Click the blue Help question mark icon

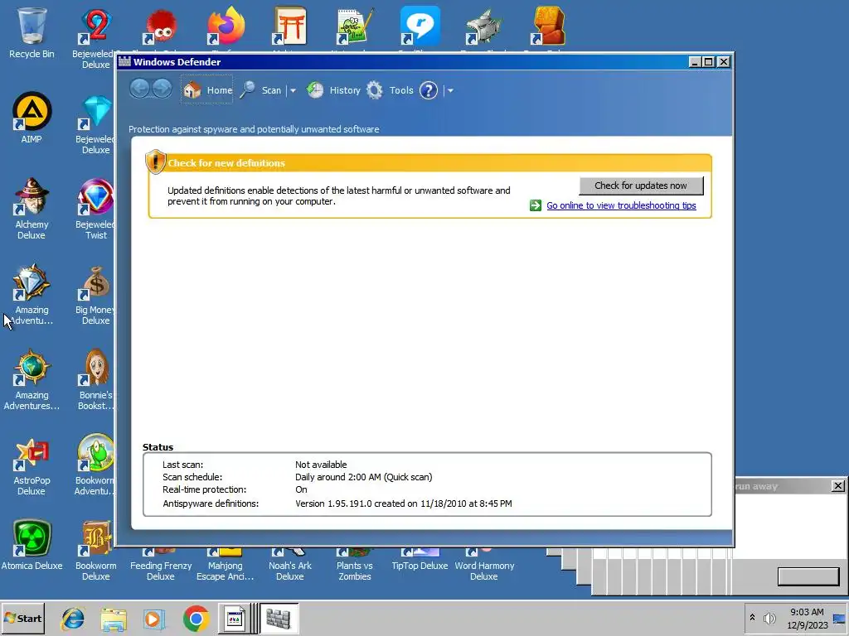(429, 90)
